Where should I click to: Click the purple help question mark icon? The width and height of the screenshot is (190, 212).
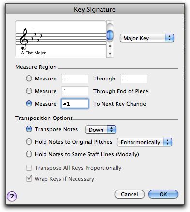(x=12, y=196)
